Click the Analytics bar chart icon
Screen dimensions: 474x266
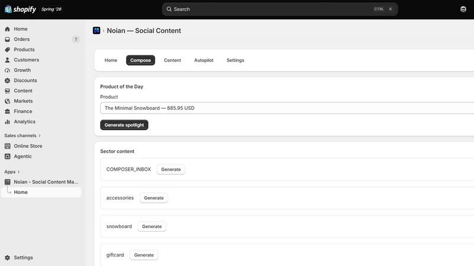tap(7, 122)
